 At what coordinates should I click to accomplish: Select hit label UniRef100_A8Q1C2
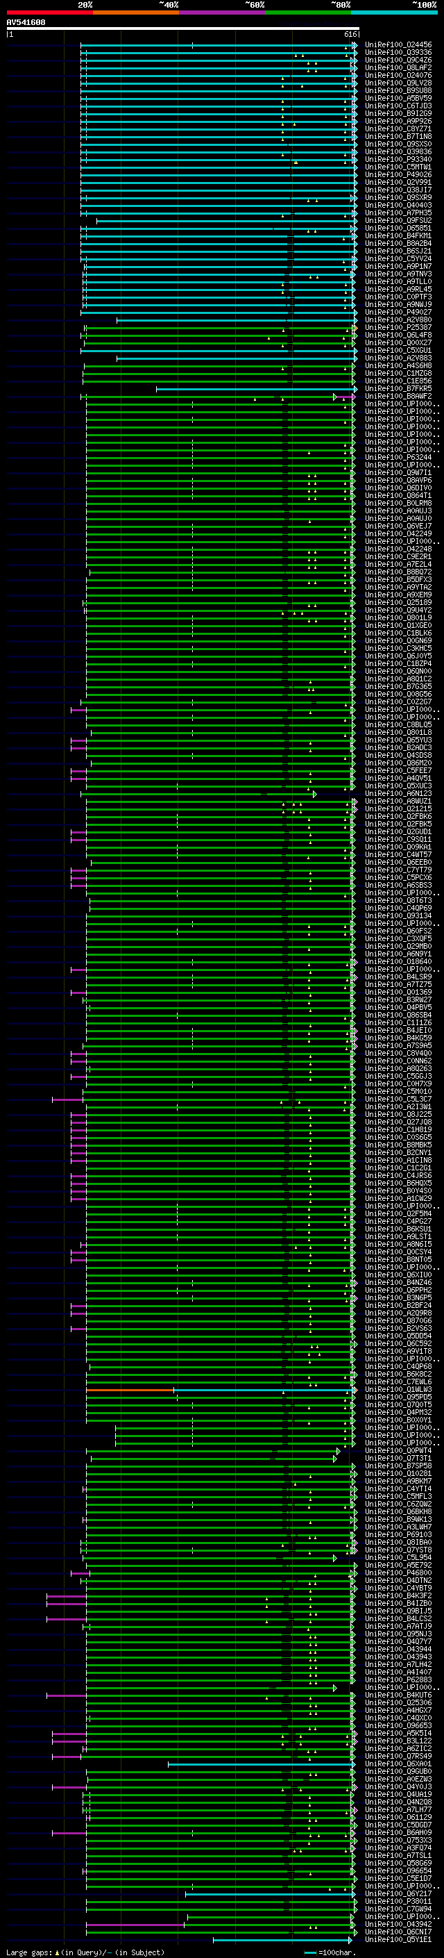click(x=398, y=679)
